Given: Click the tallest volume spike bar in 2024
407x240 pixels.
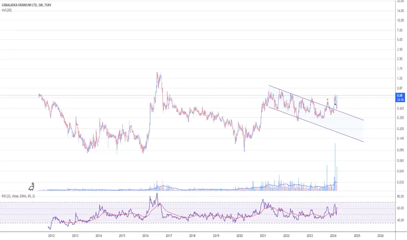Looking at the screenshot, I should [x=335, y=167].
